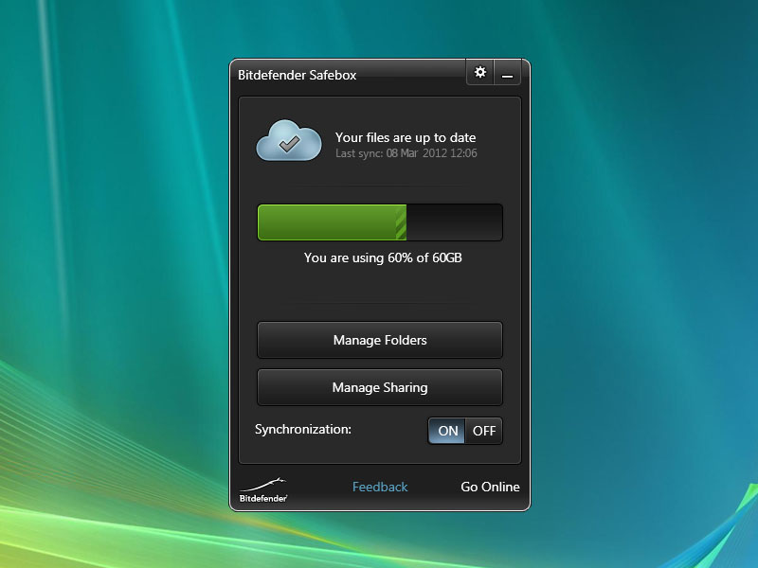Image resolution: width=758 pixels, height=568 pixels.
Task: Open Manage Sharing
Action: coord(380,387)
